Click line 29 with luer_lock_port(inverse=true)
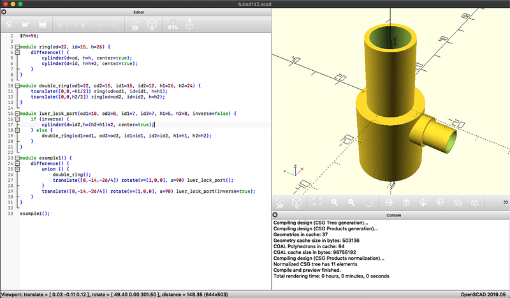 (x=149, y=191)
